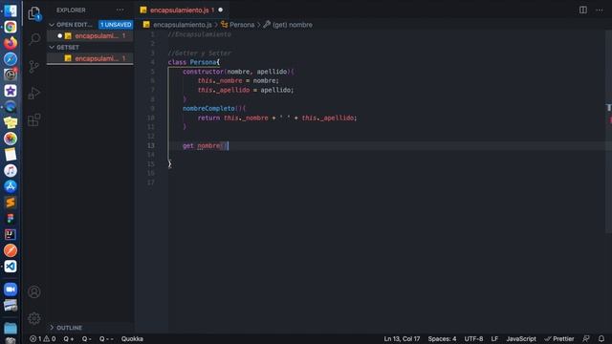Click the Q-- status item
Screen dimensions: 612x344
pos(106,338)
